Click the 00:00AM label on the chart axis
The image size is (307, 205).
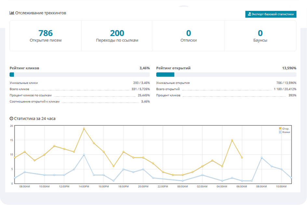pyautogui.click(x=183, y=187)
